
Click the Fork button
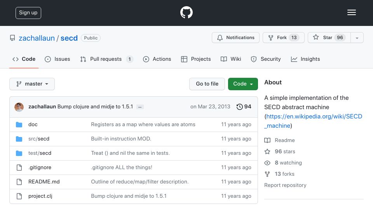(x=284, y=38)
